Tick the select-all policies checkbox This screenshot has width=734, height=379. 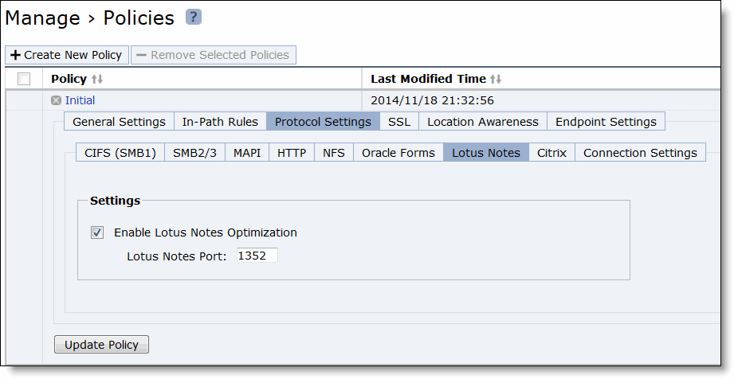pos(24,79)
